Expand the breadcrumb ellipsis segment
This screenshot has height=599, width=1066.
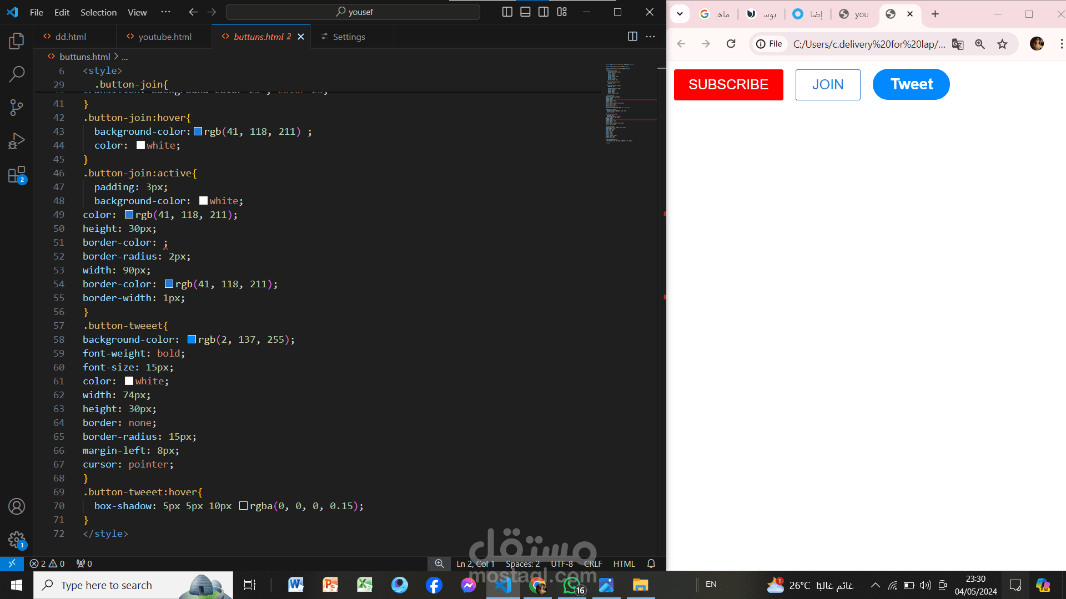[124, 57]
